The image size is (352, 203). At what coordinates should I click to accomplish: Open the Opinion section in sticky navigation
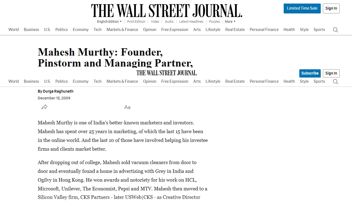click(150, 81)
